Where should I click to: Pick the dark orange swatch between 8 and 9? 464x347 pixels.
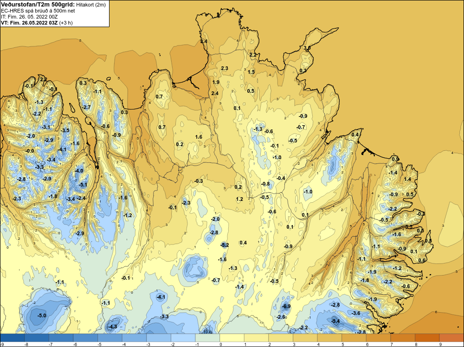click(427, 338)
